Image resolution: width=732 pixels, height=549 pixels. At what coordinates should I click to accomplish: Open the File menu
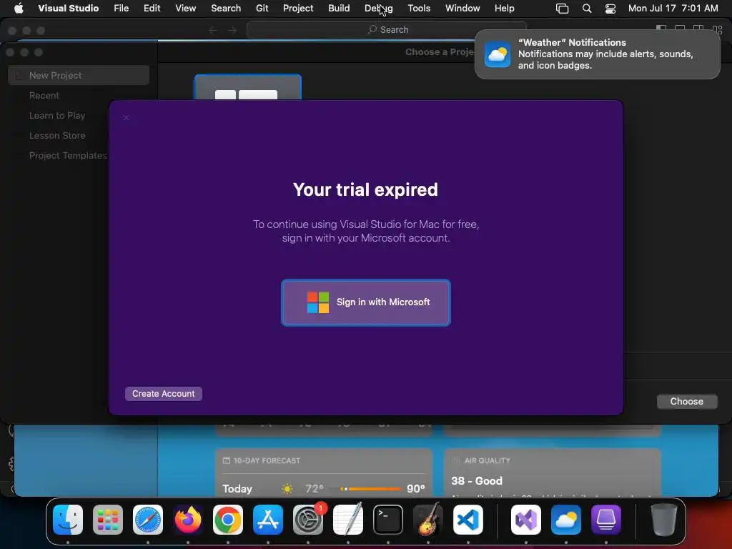(122, 9)
